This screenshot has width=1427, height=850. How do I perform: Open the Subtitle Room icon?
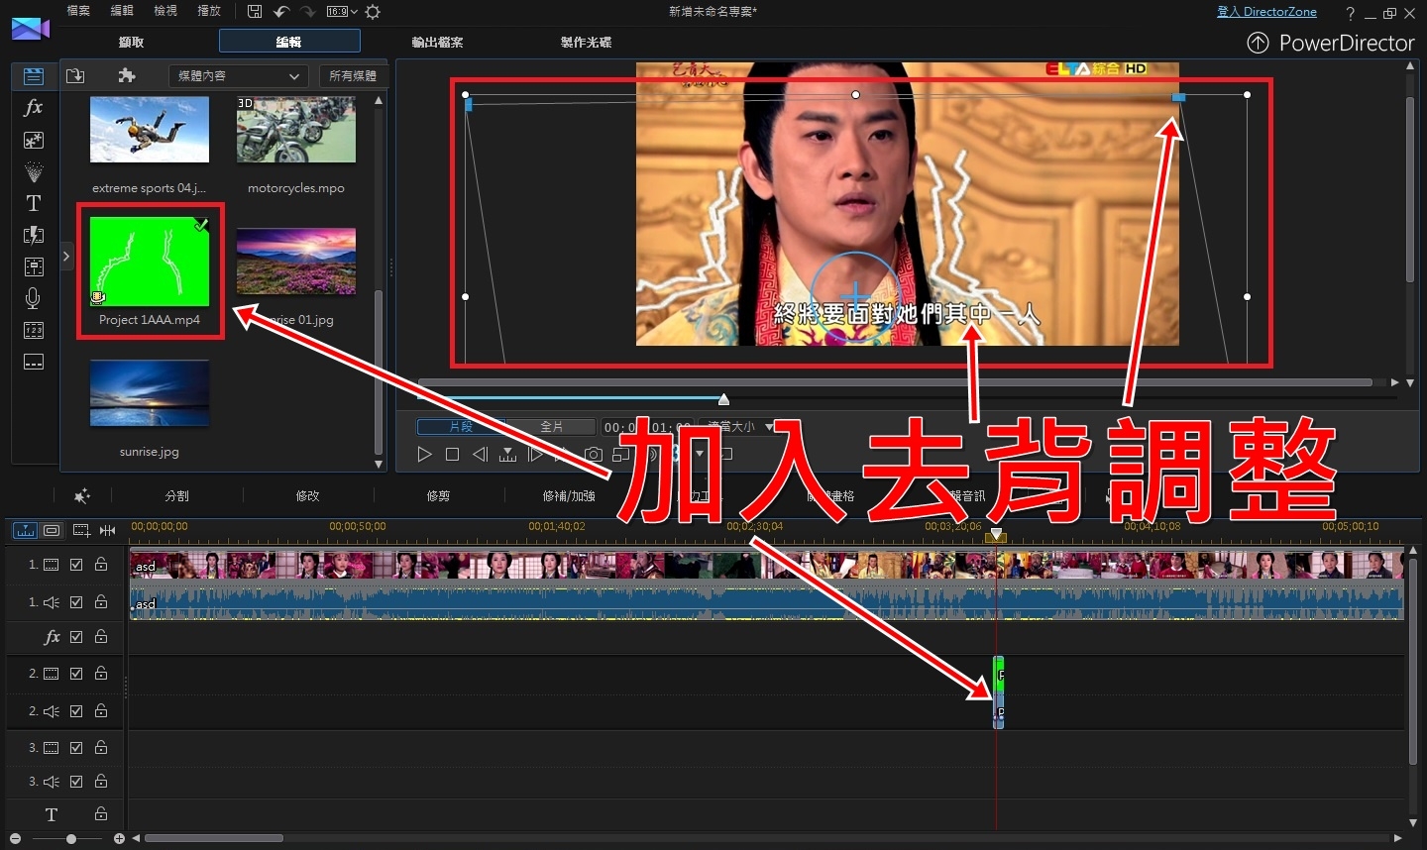pos(34,362)
